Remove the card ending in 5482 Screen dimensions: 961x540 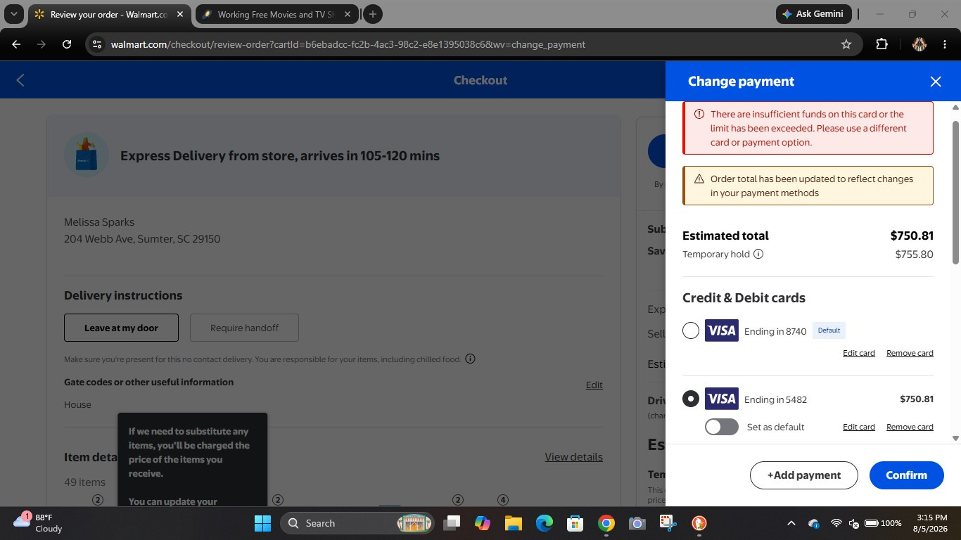click(910, 427)
